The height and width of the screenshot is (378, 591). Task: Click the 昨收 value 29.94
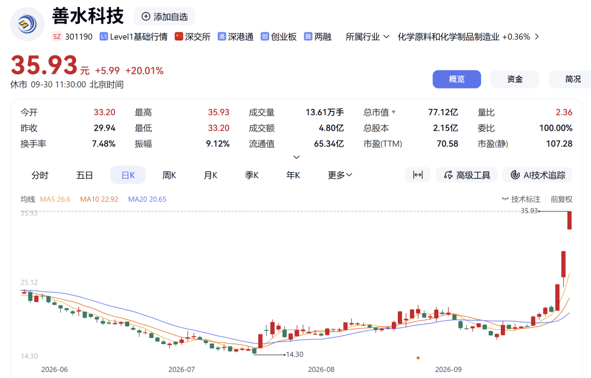point(105,128)
